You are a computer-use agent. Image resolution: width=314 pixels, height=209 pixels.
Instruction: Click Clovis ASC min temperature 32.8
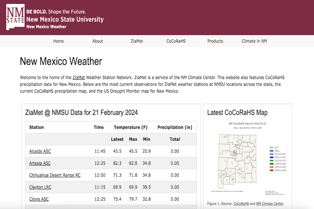pyautogui.click(x=147, y=199)
